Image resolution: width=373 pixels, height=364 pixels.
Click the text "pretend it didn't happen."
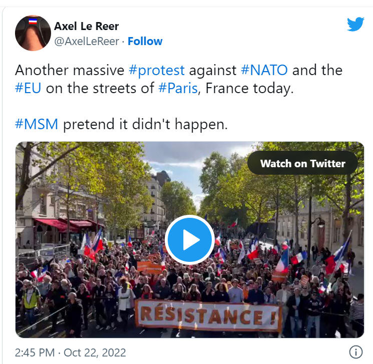(145, 124)
